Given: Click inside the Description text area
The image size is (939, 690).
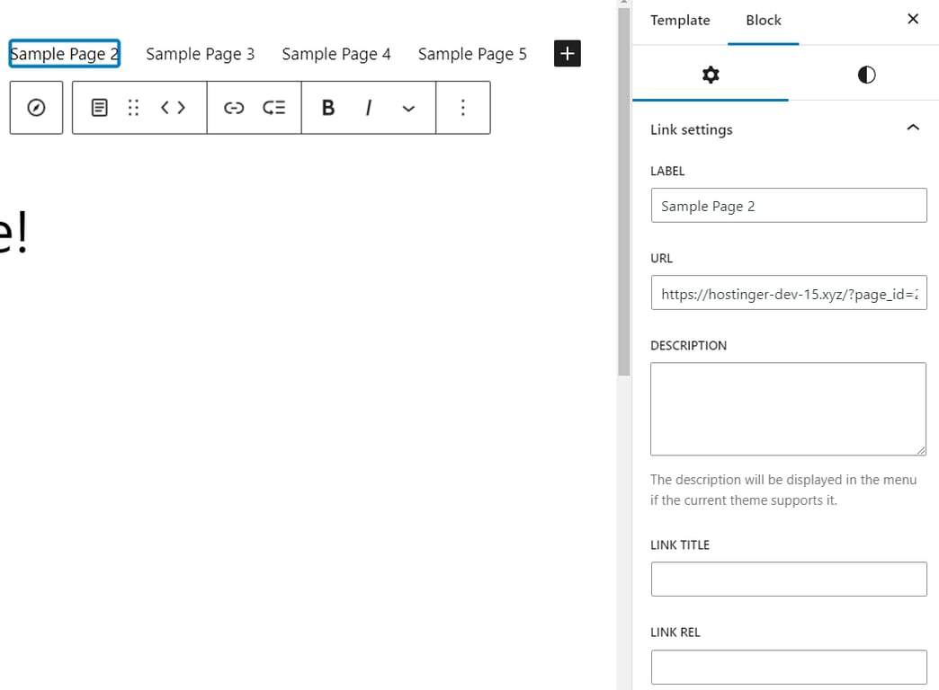Looking at the screenshot, I should pyautogui.click(x=788, y=409).
